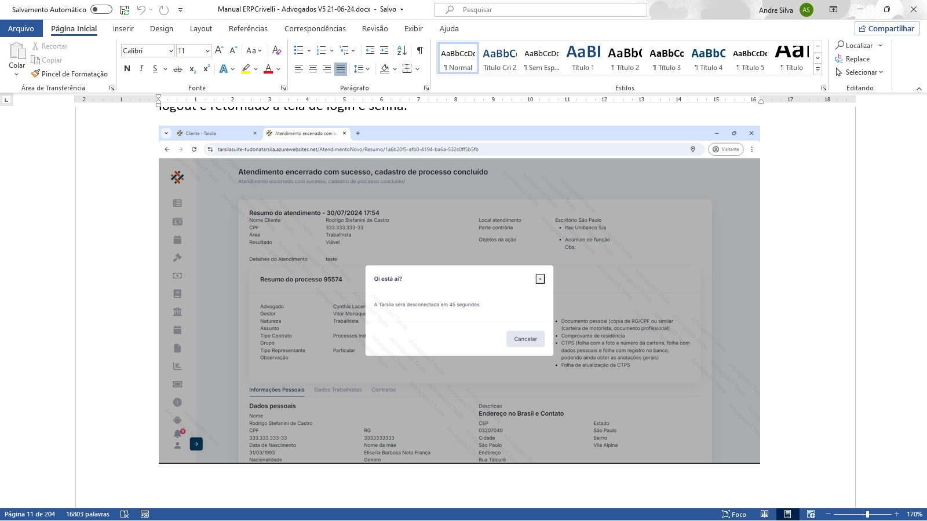Screen dimensions: 927x521
Task: Click the Compartilhar button
Action: pyautogui.click(x=886, y=28)
